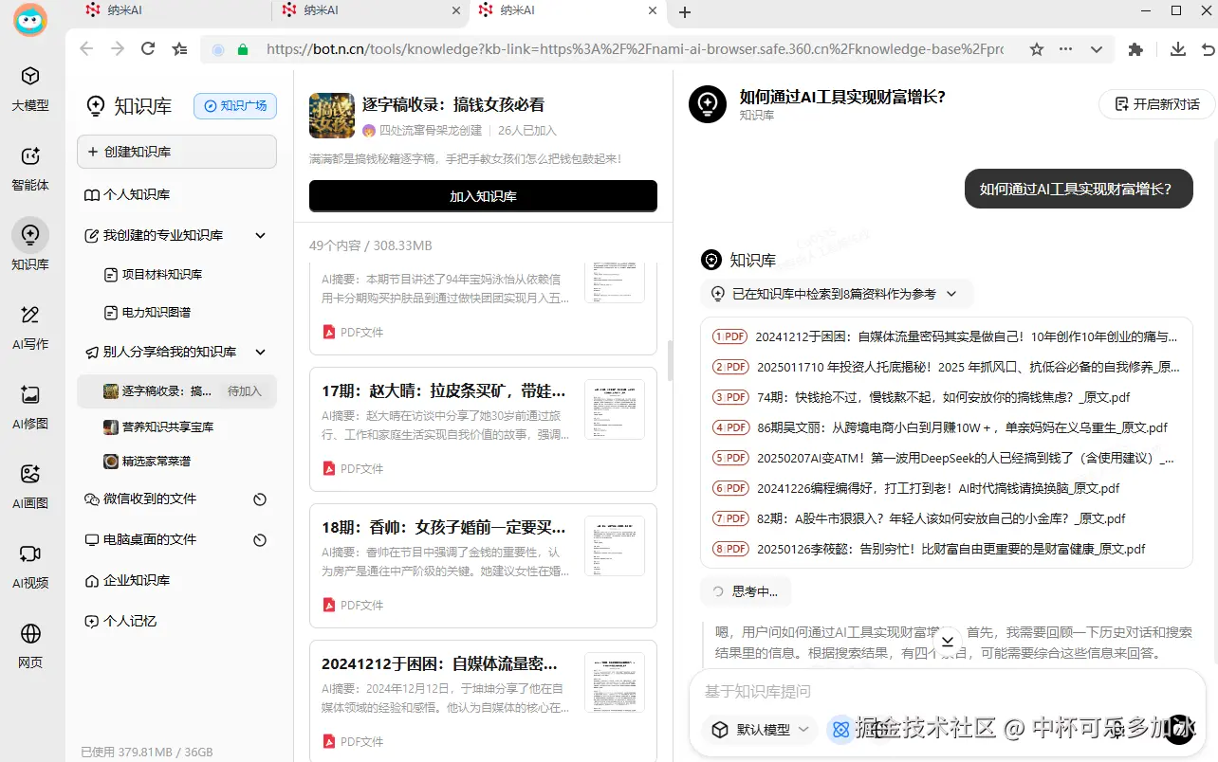The image size is (1218, 762).
Task: Click the browser forward arrow
Action: tap(118, 49)
